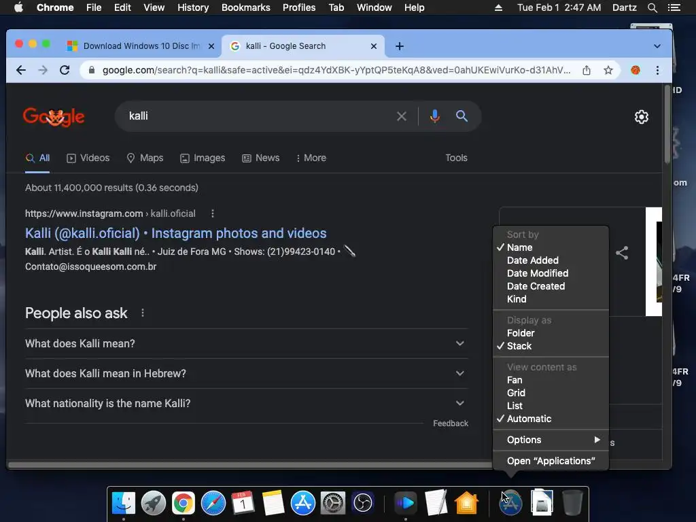
Task: View content as Automatic
Action: (551, 419)
